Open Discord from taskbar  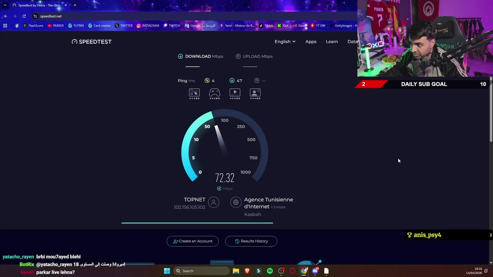tap(315, 271)
